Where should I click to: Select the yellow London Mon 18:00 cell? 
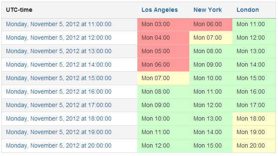point(254,119)
